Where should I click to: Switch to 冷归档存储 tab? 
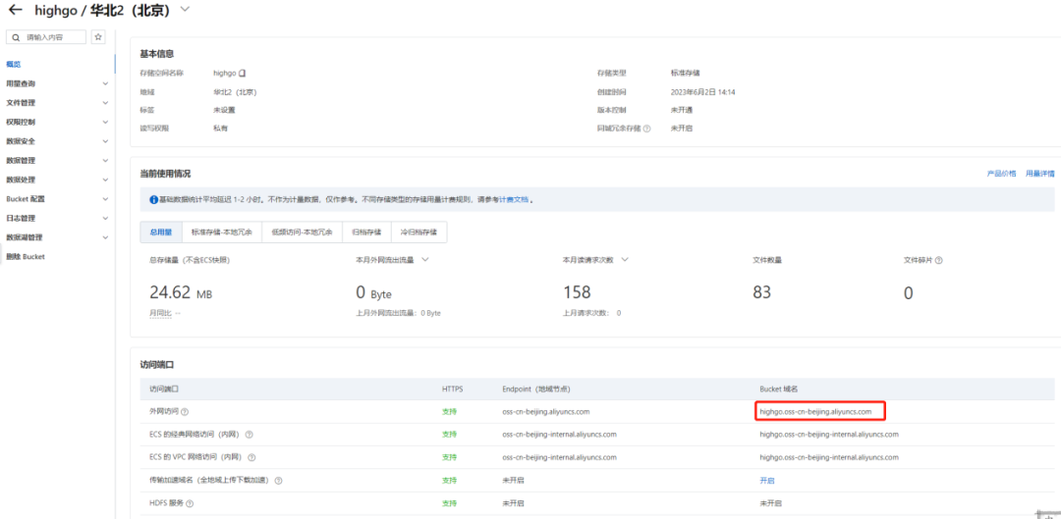(x=419, y=232)
